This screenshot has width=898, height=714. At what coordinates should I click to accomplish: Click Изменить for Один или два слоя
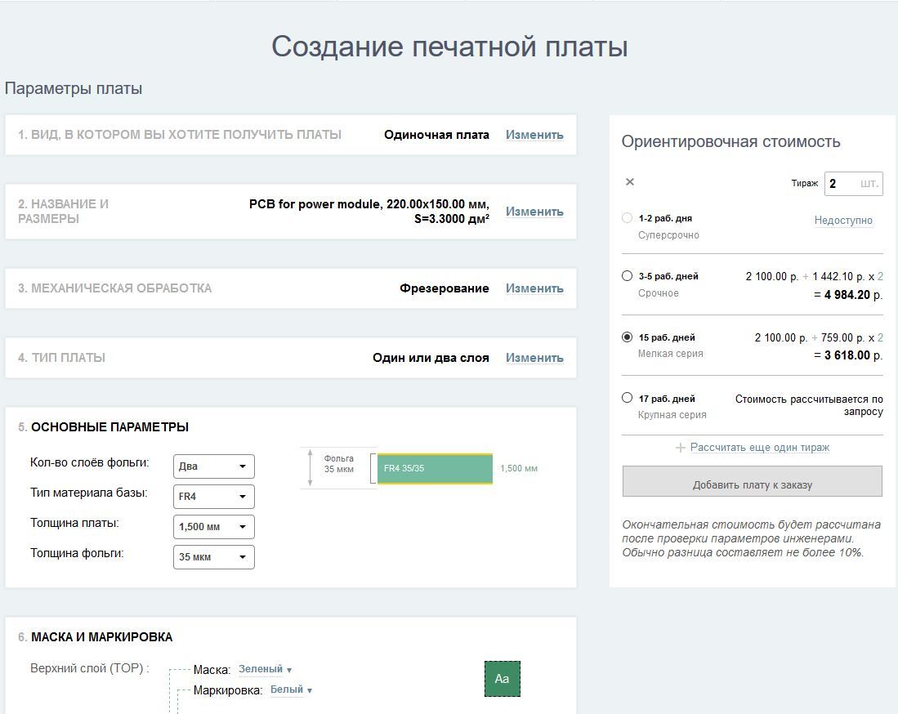tap(534, 357)
